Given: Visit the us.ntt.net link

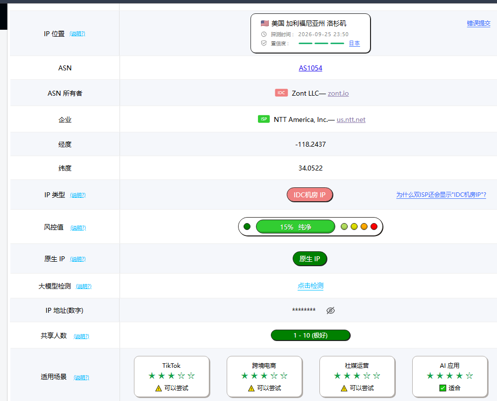Looking at the screenshot, I should pos(351,120).
